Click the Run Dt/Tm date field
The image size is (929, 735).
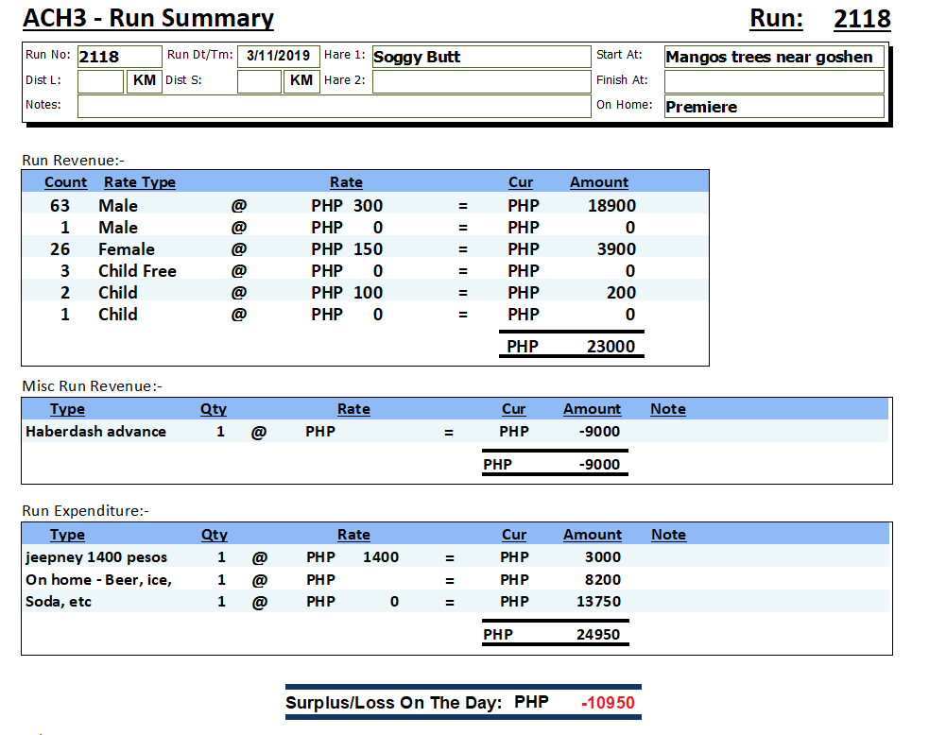278,56
